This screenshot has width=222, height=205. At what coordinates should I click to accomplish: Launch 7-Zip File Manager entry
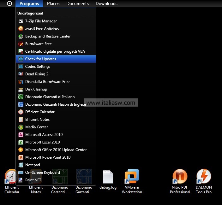click(56, 21)
